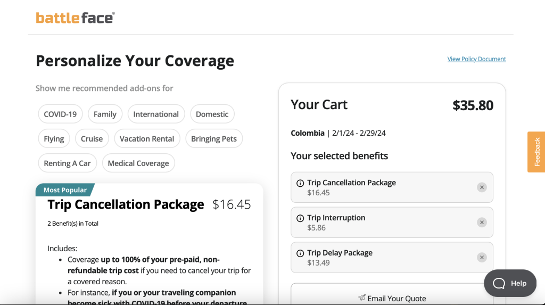
Task: Select the Bringing Pets add-on filter
Action: click(x=214, y=138)
